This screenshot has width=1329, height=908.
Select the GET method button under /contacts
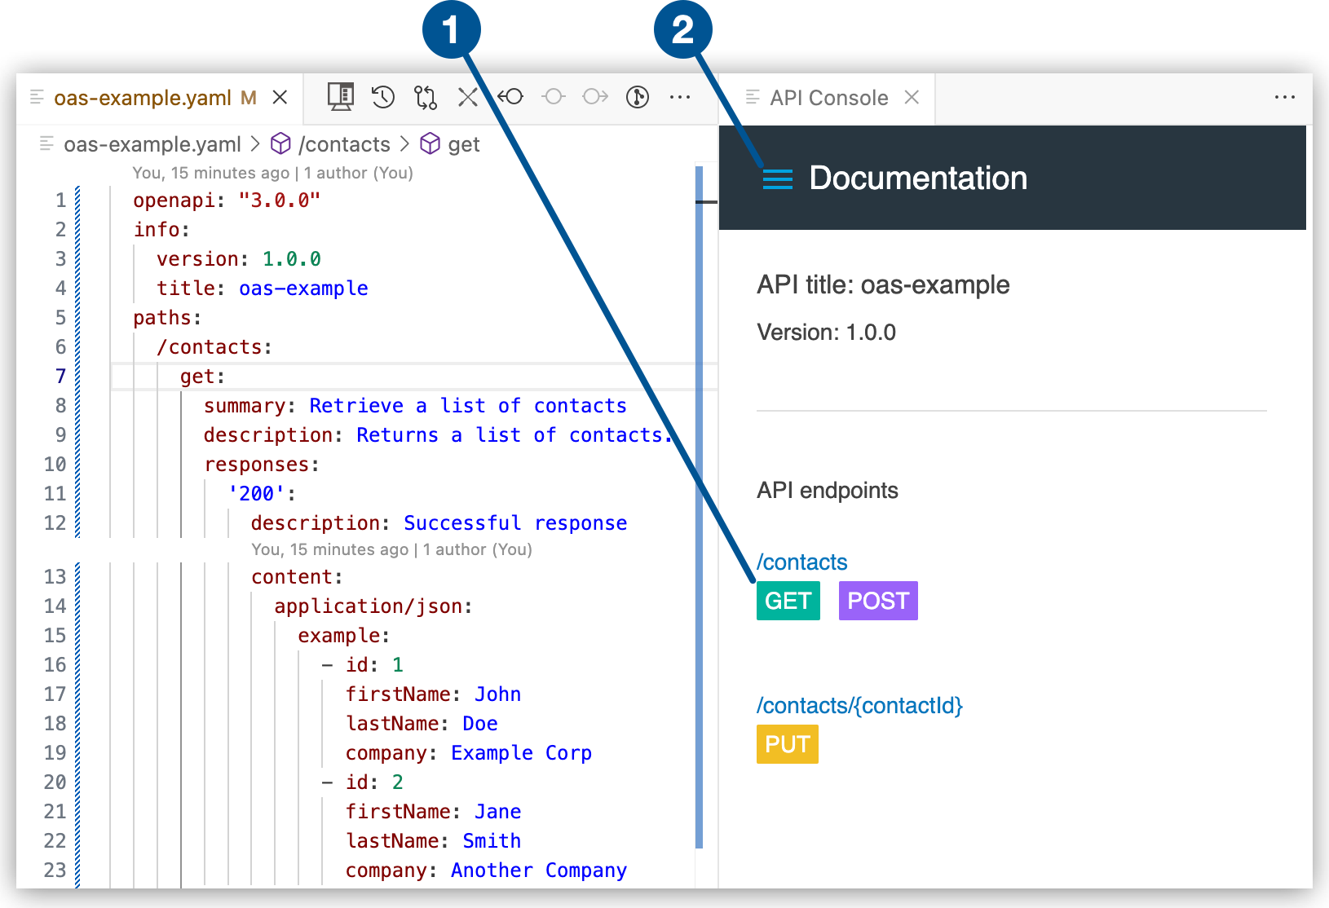[788, 601]
